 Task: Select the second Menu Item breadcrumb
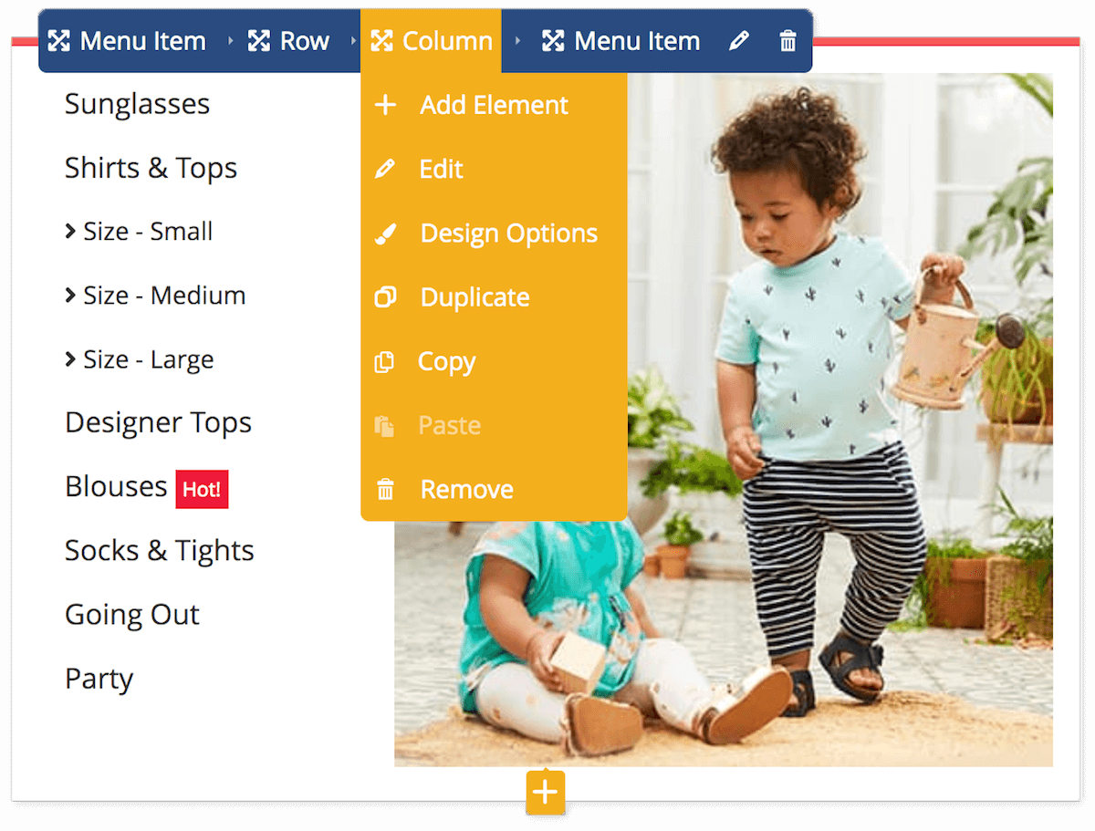tap(621, 41)
